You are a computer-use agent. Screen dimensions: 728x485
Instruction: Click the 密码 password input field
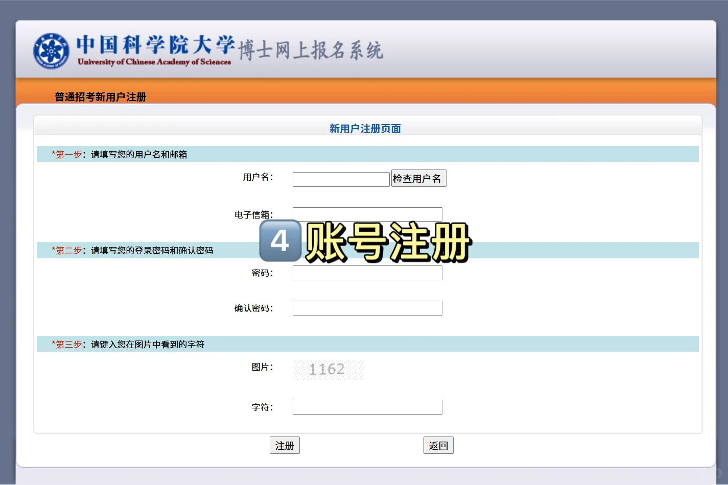point(367,273)
